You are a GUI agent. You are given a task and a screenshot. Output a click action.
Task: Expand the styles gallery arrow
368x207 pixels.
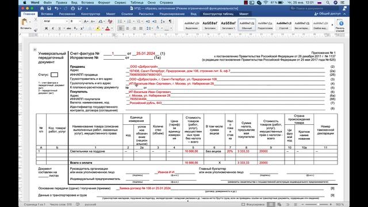332,25
